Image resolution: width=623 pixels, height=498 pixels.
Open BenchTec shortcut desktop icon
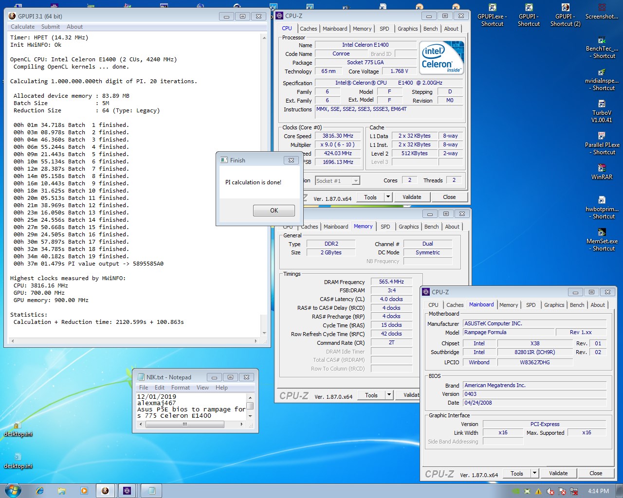602,48
